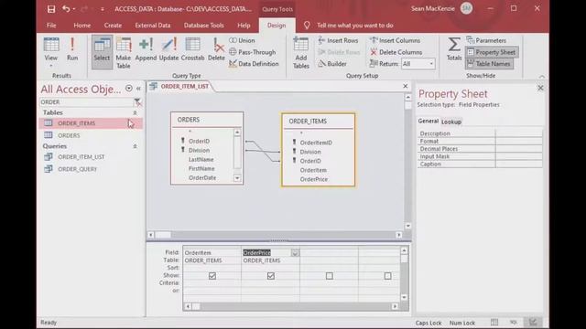Open Customize Quick Access Toolbar dropdown
This screenshot has width=586, height=329.
coord(102,9)
